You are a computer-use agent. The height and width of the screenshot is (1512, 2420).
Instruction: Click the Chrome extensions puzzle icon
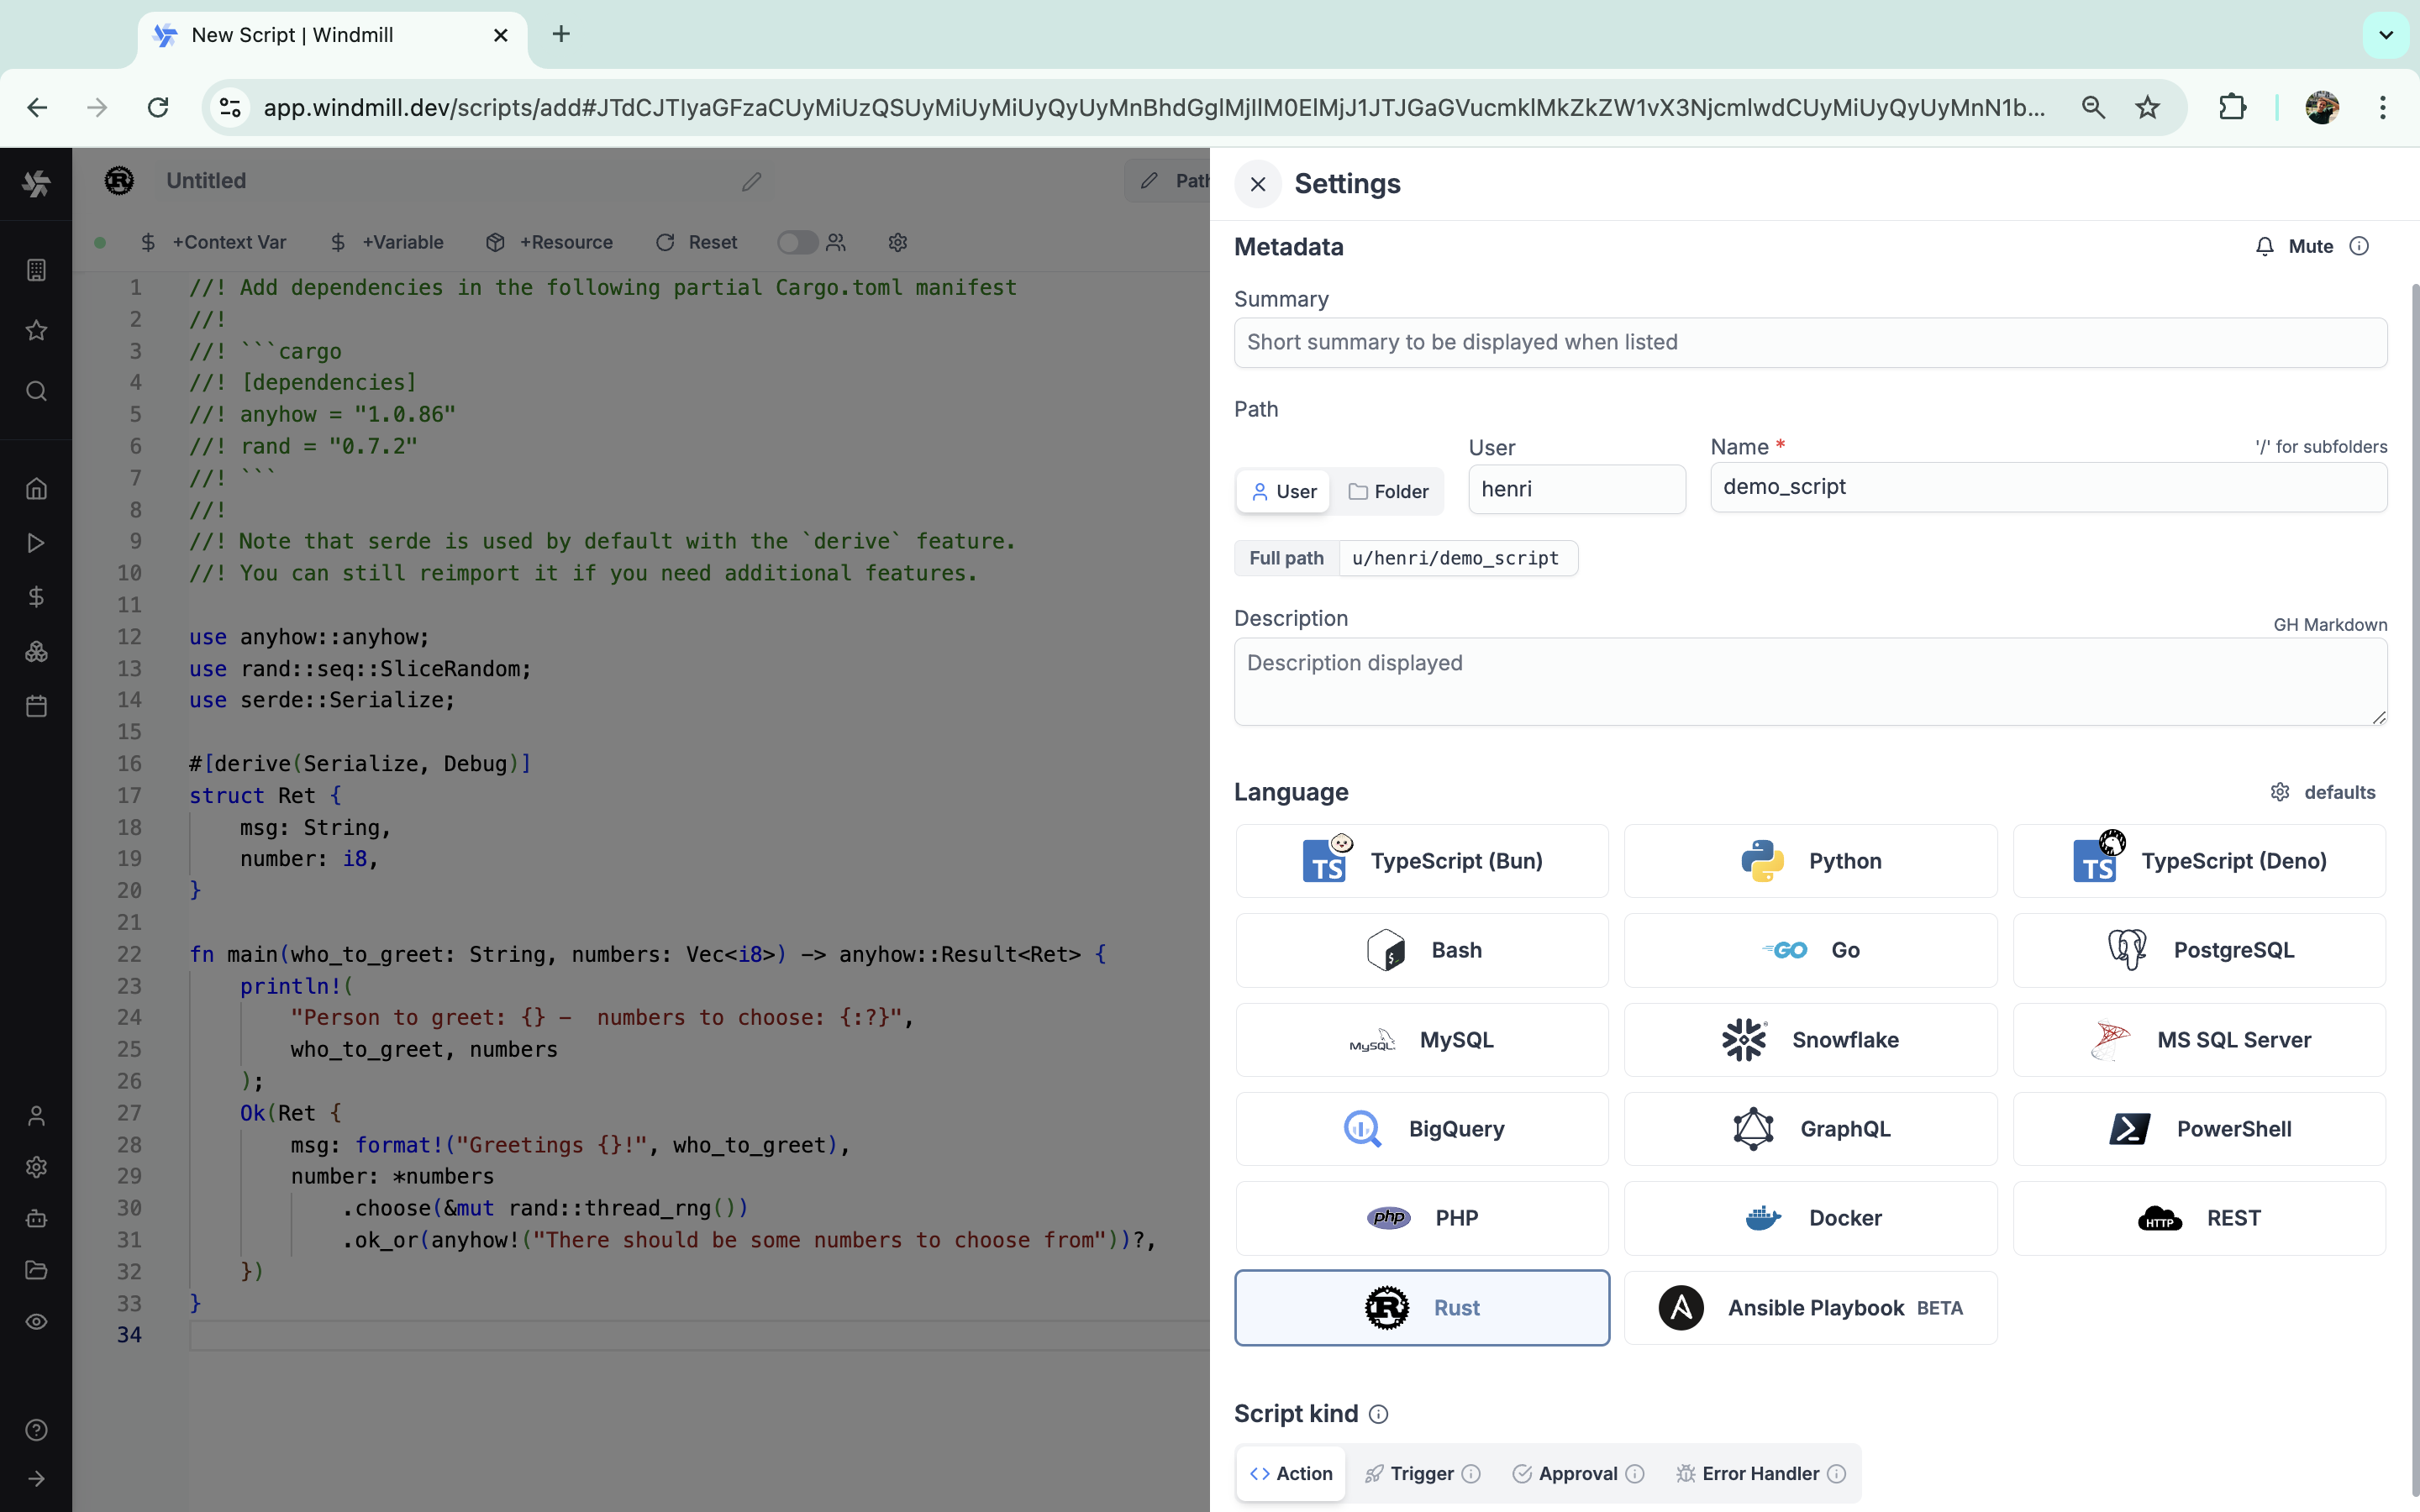[x=2232, y=107]
